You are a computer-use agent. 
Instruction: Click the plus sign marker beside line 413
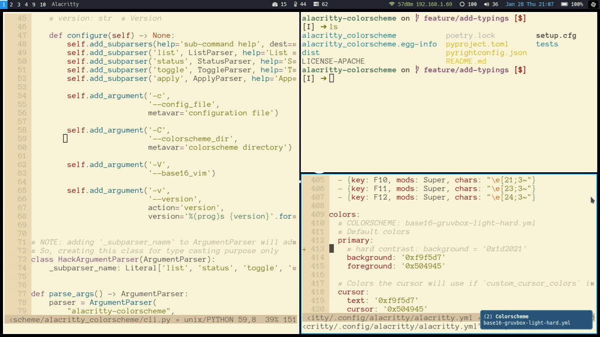304,249
